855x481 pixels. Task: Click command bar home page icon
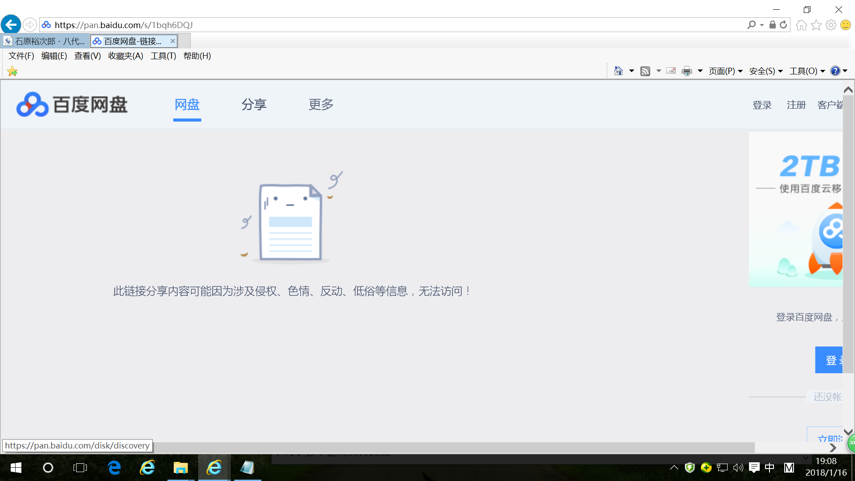(619, 71)
